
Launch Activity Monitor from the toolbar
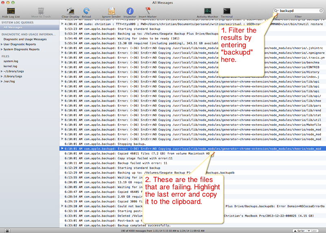pyautogui.click(x=207, y=11)
